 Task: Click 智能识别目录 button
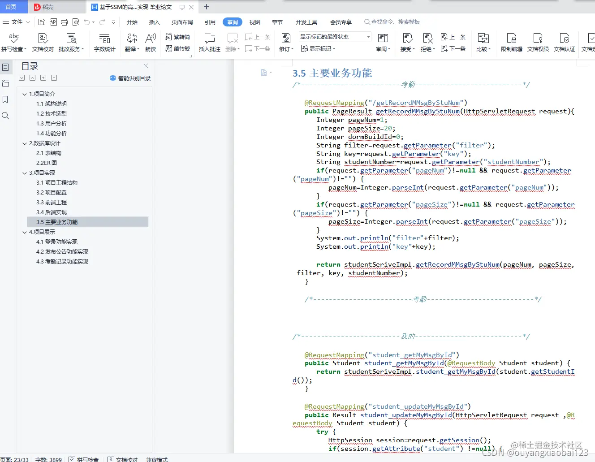130,78
